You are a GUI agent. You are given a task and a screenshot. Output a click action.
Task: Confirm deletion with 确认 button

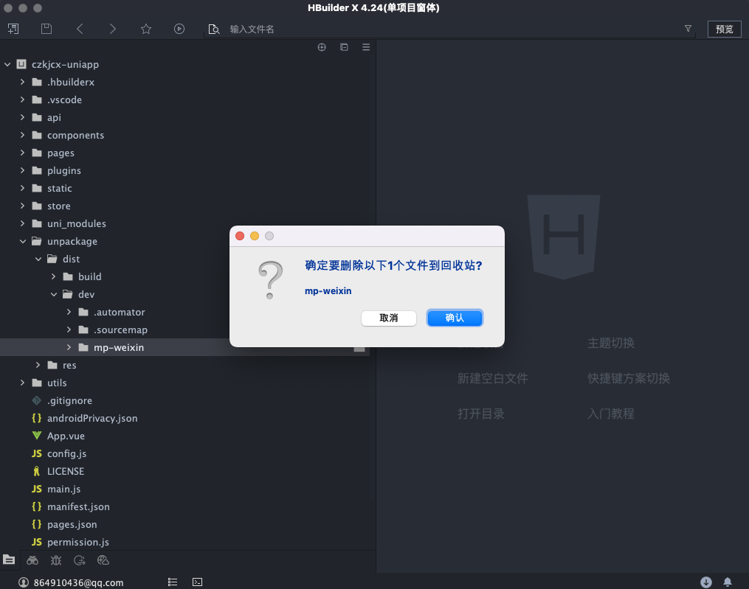pos(455,318)
